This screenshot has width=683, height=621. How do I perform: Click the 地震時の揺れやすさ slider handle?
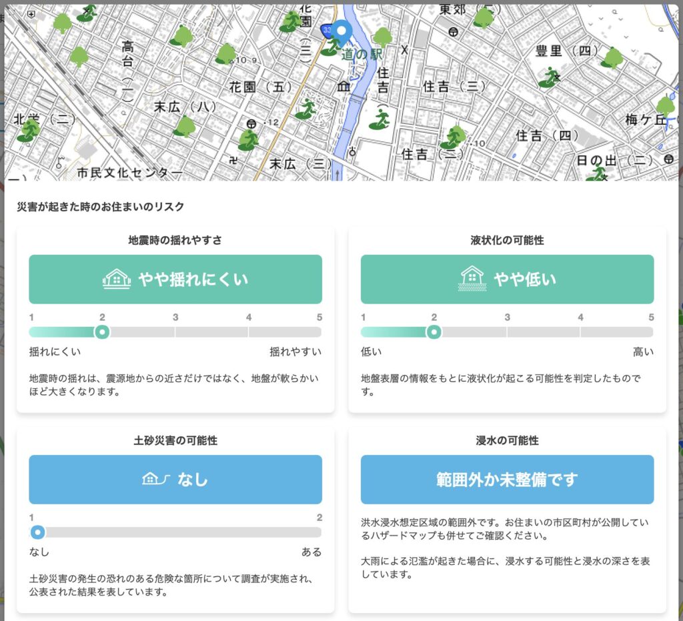(102, 332)
